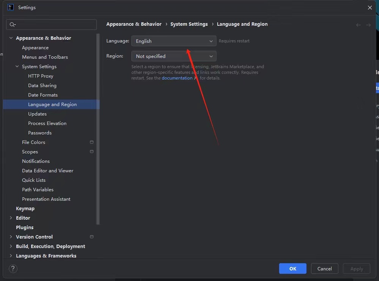Select Language and Region tree item

51,105
